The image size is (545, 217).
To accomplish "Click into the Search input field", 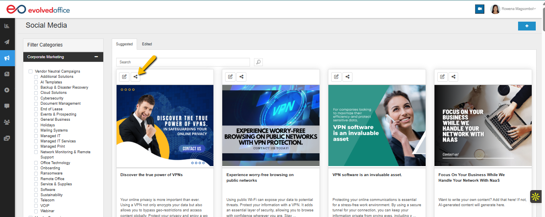I will coord(183,62).
